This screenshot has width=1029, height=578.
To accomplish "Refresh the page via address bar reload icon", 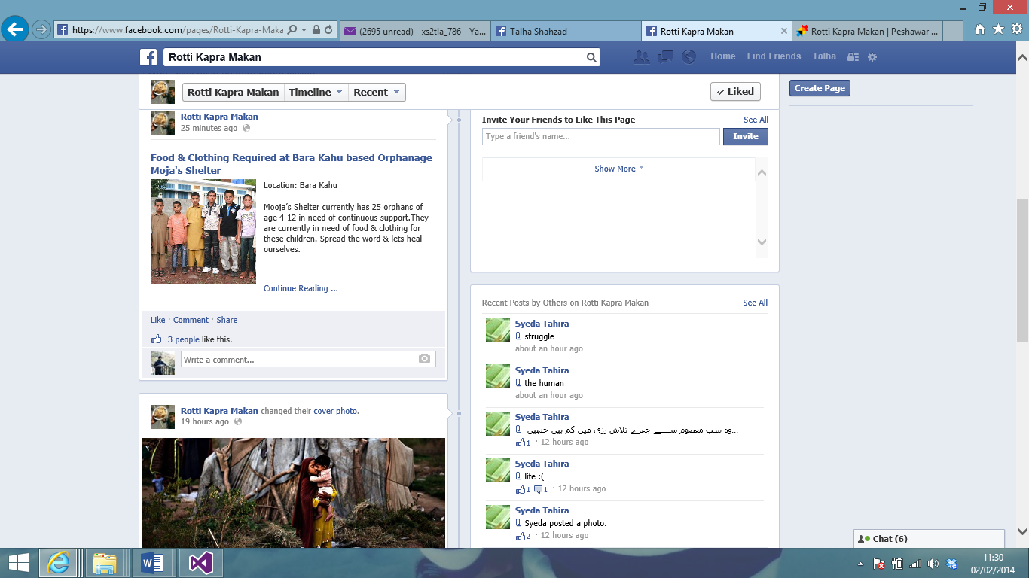I will click(328, 30).
